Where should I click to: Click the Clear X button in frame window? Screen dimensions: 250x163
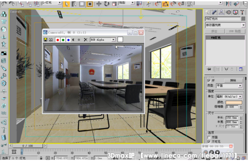(x=86, y=39)
